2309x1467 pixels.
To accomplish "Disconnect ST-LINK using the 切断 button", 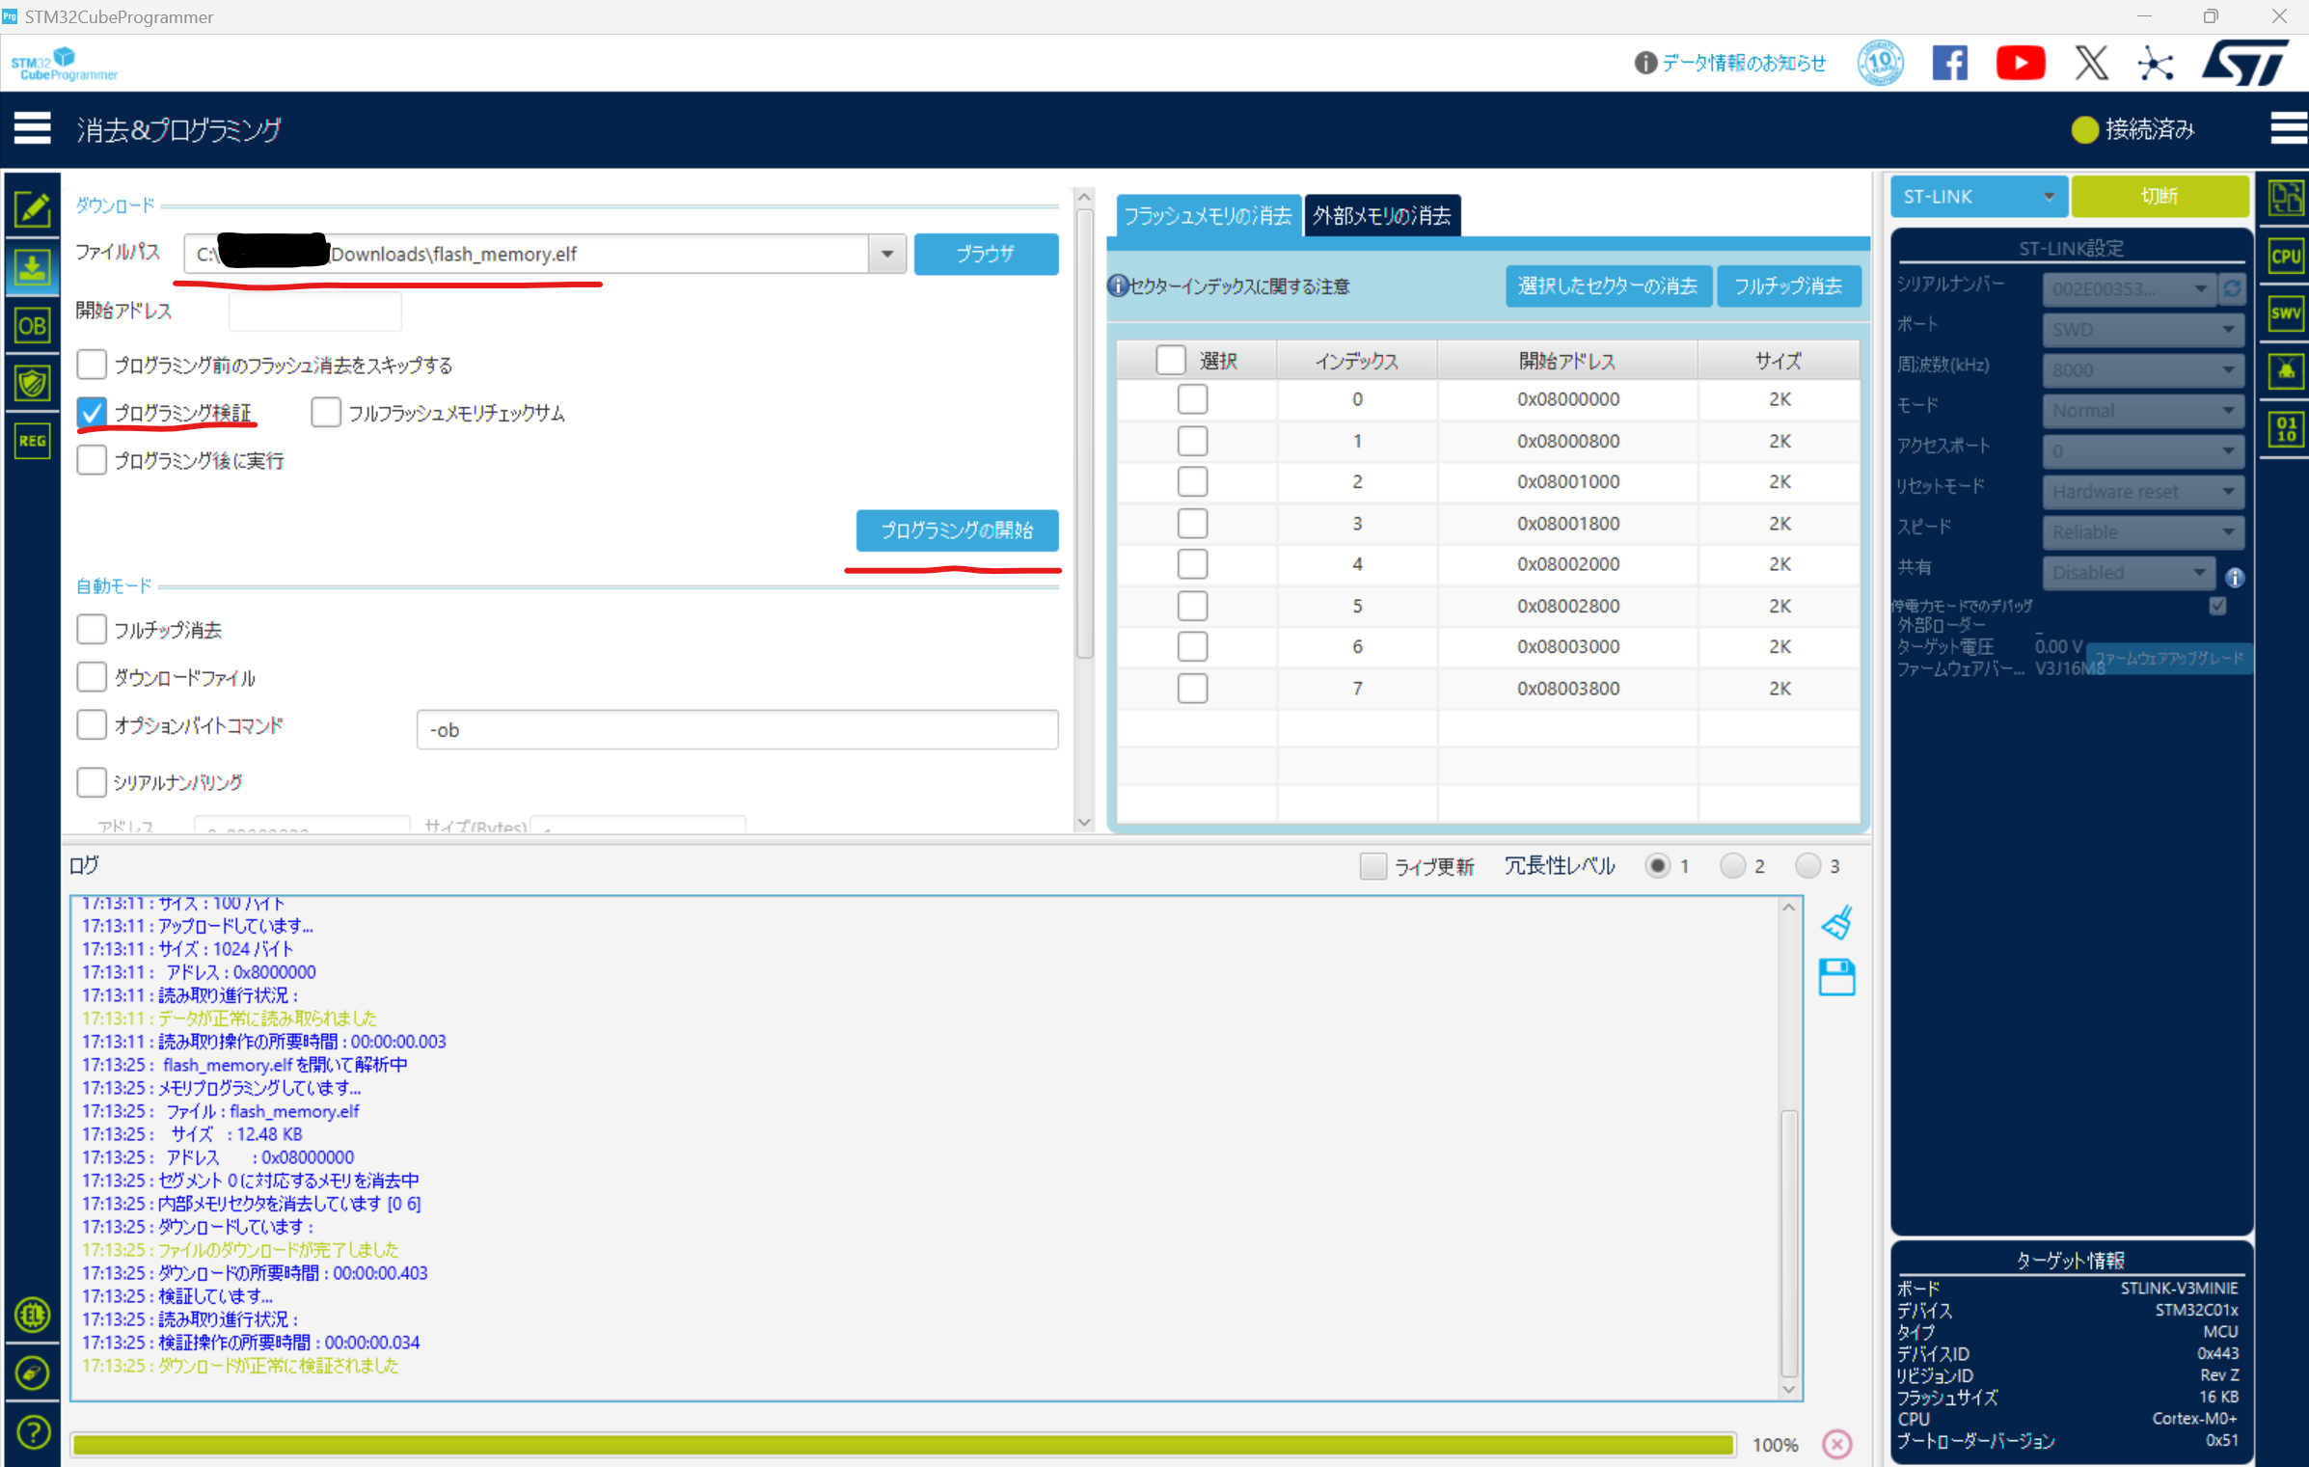I will click(x=2160, y=196).
